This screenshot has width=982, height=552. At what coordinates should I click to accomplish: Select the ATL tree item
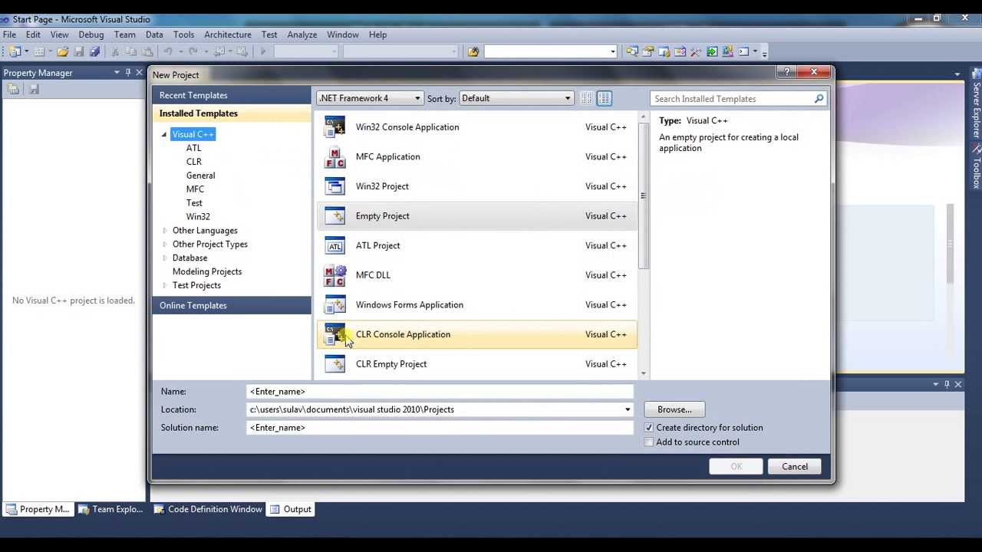click(x=193, y=148)
